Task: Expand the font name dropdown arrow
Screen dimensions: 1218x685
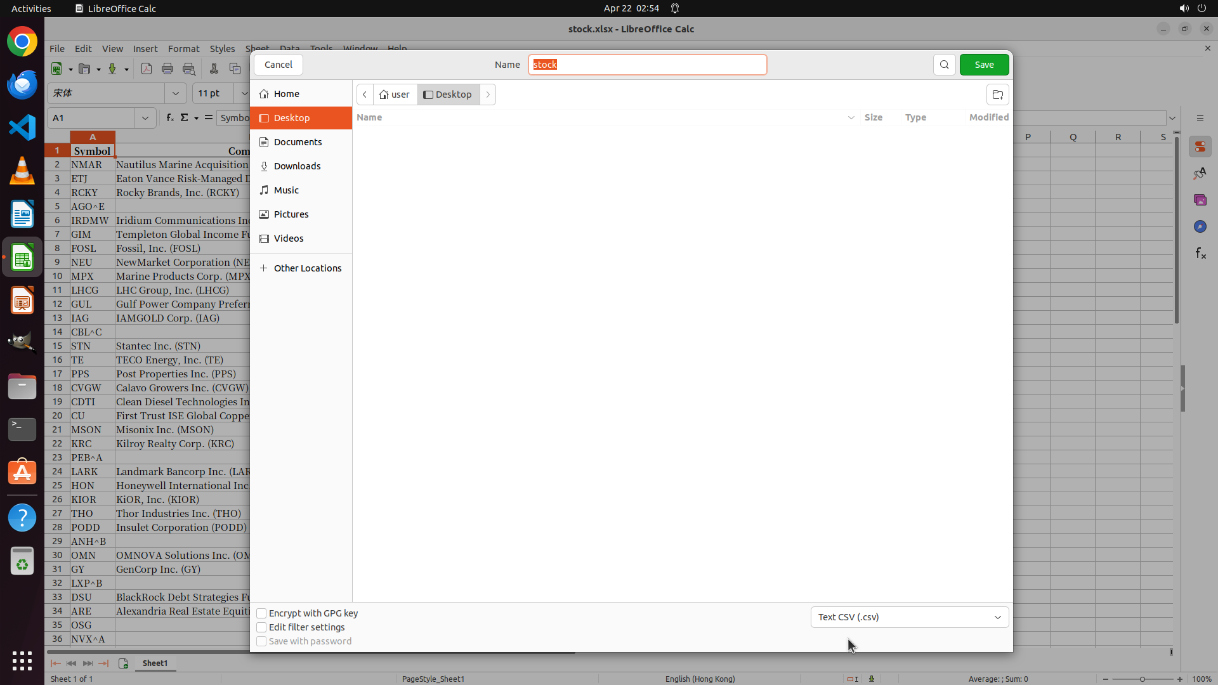Action: (x=175, y=93)
